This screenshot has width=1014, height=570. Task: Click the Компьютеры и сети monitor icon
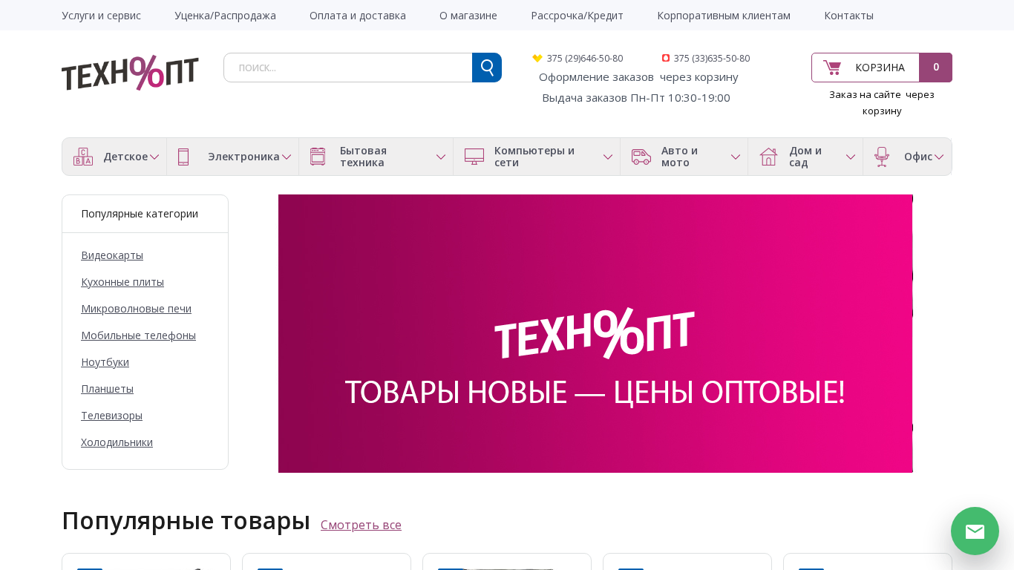(x=474, y=157)
